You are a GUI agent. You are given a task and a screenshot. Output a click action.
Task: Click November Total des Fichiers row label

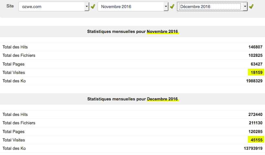pyautogui.click(x=19, y=56)
